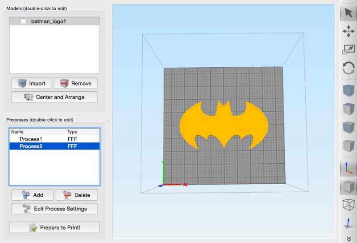Select the normal selection arrow tool

pos(348,12)
